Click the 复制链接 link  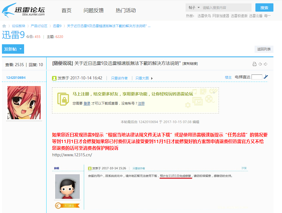coord(190,64)
